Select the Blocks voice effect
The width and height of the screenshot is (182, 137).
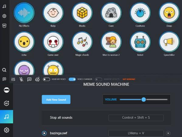click(82, 13)
